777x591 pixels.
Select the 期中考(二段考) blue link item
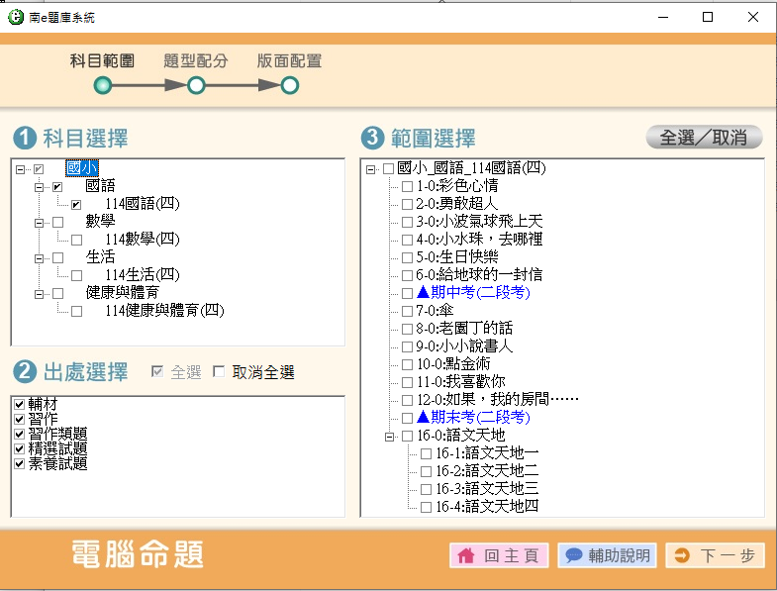(473, 293)
